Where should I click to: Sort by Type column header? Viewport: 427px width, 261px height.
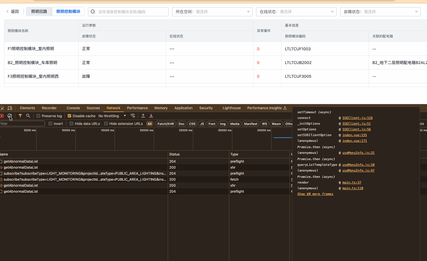[x=259, y=154]
